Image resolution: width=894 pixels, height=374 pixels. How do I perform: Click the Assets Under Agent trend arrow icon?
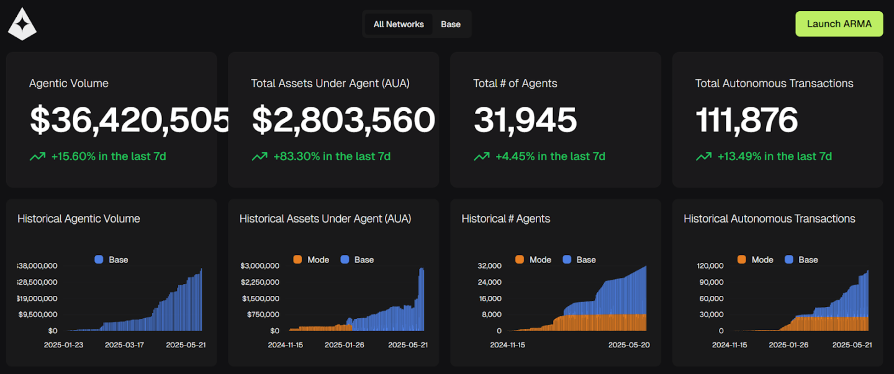[260, 156]
